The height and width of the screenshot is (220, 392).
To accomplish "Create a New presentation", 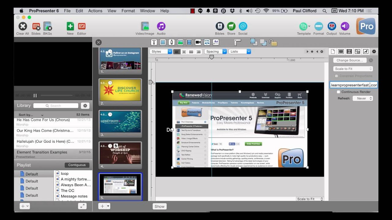I will [70, 27].
